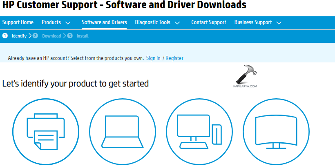The height and width of the screenshot is (166, 335).
Task: Open the Support Home menu item
Action: click(x=18, y=22)
